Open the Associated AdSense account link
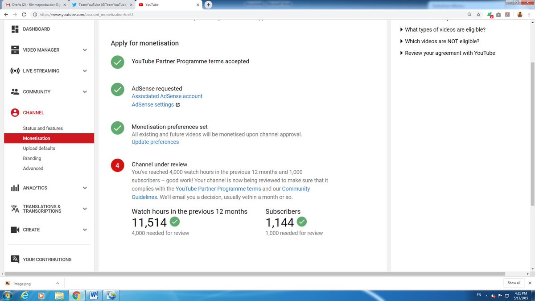The width and height of the screenshot is (535, 301). coord(167,96)
